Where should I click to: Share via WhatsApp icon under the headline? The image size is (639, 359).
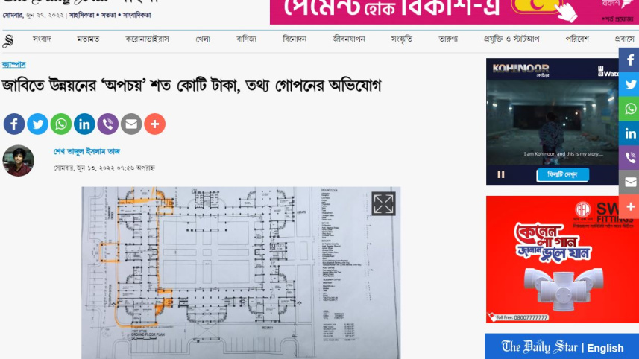pyautogui.click(x=61, y=124)
